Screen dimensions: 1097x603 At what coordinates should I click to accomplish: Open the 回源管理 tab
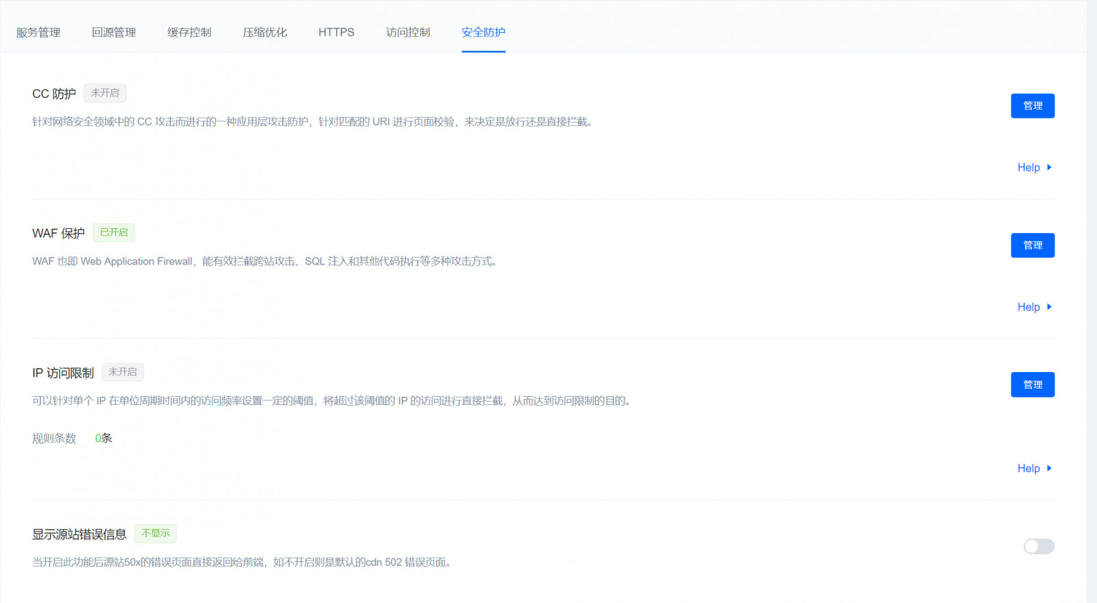pos(114,32)
